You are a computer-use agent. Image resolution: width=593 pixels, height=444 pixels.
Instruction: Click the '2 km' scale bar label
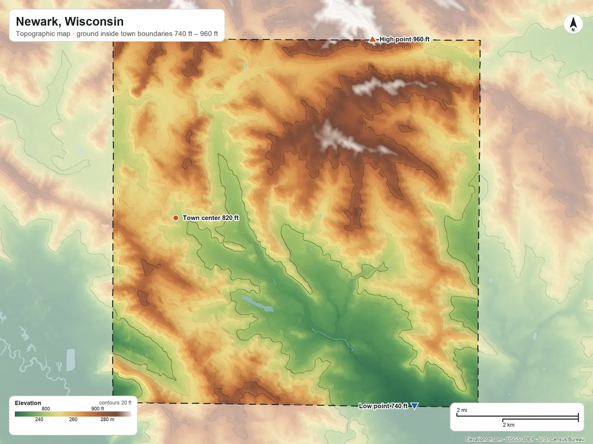(x=509, y=425)
